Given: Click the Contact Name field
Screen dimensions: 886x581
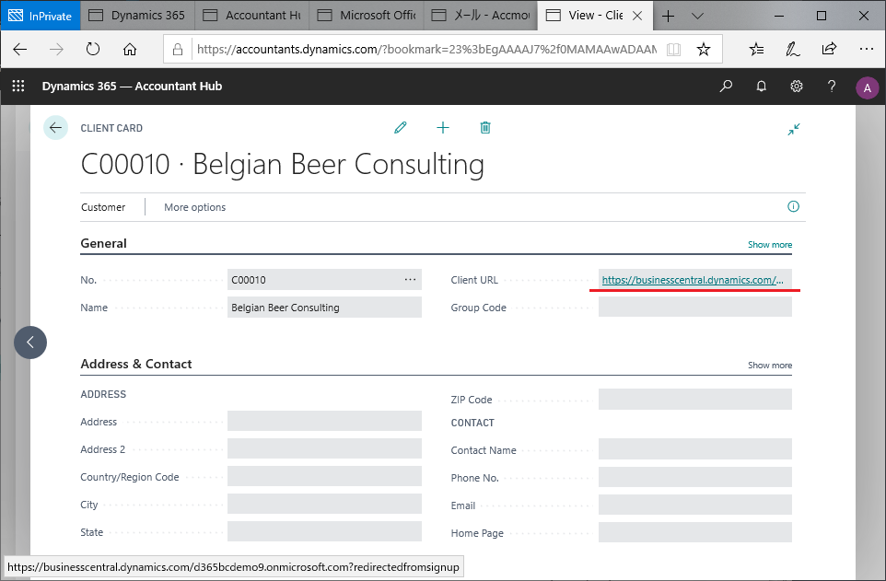Looking at the screenshot, I should click(695, 450).
